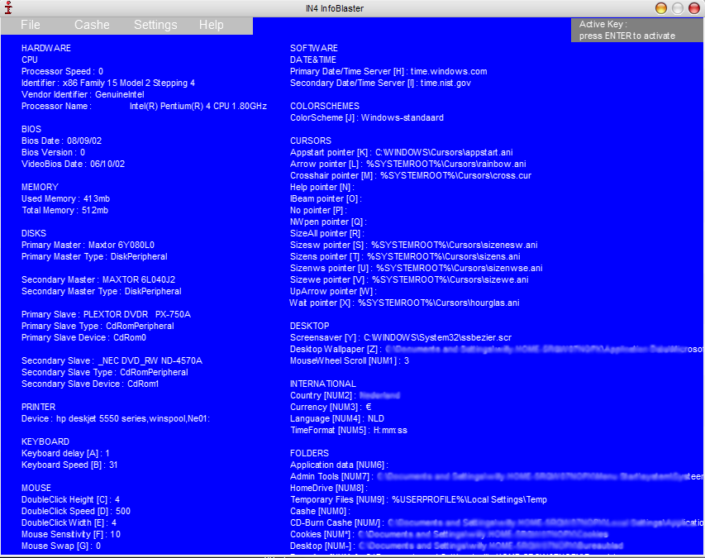705x558 pixels.
Task: Click the red close window button
Action: tap(661, 8)
